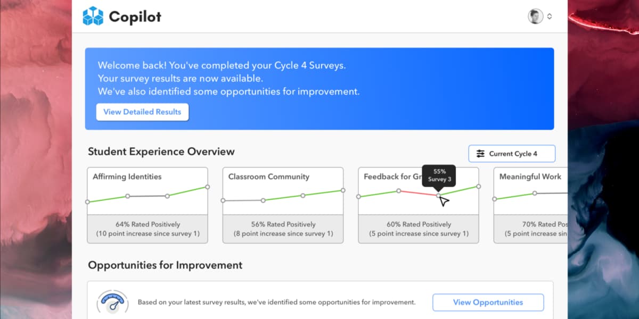Click second data point on Feedback chart
639x319 pixels.
click(398, 191)
